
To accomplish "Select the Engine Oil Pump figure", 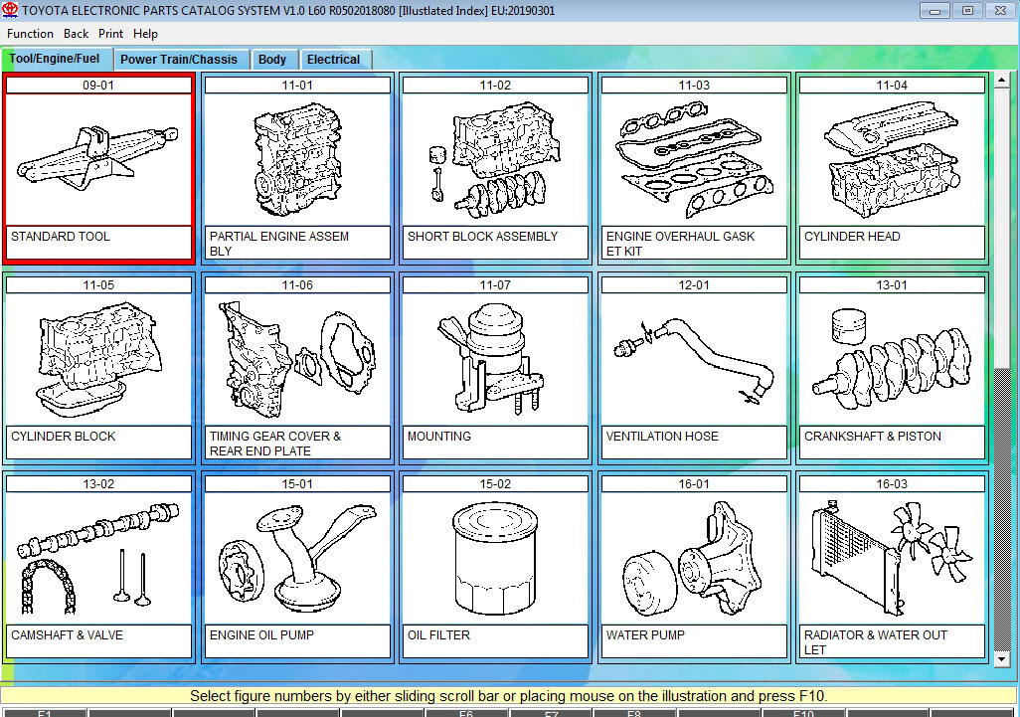I will pyautogui.click(x=297, y=558).
